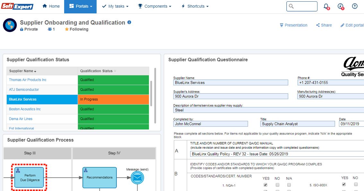This screenshot has height=191, width=364.
Task: Click the Step IV lane header
Action: (114, 153)
